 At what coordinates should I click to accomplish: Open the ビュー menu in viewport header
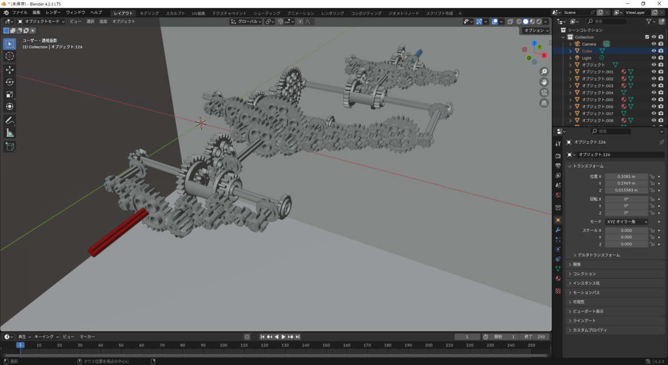click(75, 22)
